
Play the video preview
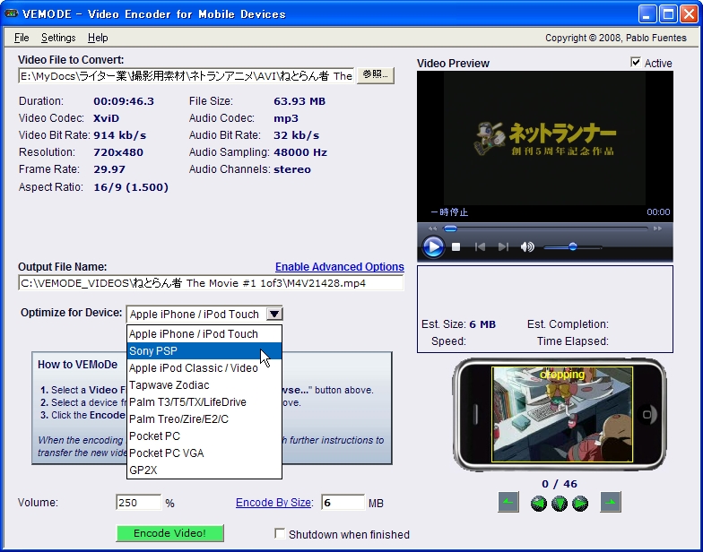[x=433, y=247]
